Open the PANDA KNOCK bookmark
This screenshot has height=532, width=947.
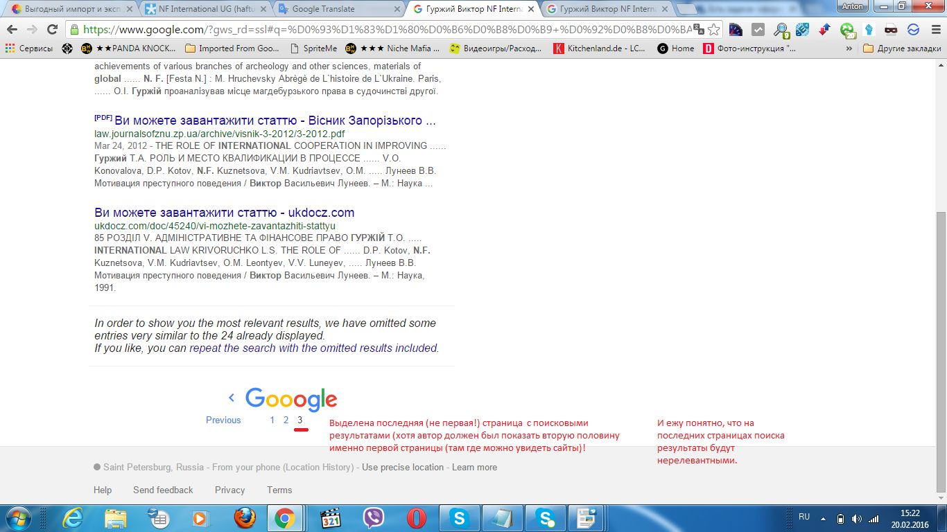point(128,48)
